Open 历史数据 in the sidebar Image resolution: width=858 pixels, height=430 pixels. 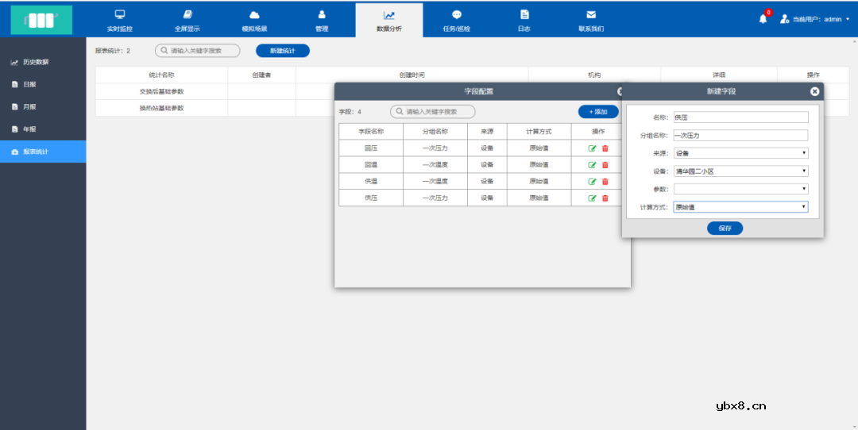click(x=35, y=62)
